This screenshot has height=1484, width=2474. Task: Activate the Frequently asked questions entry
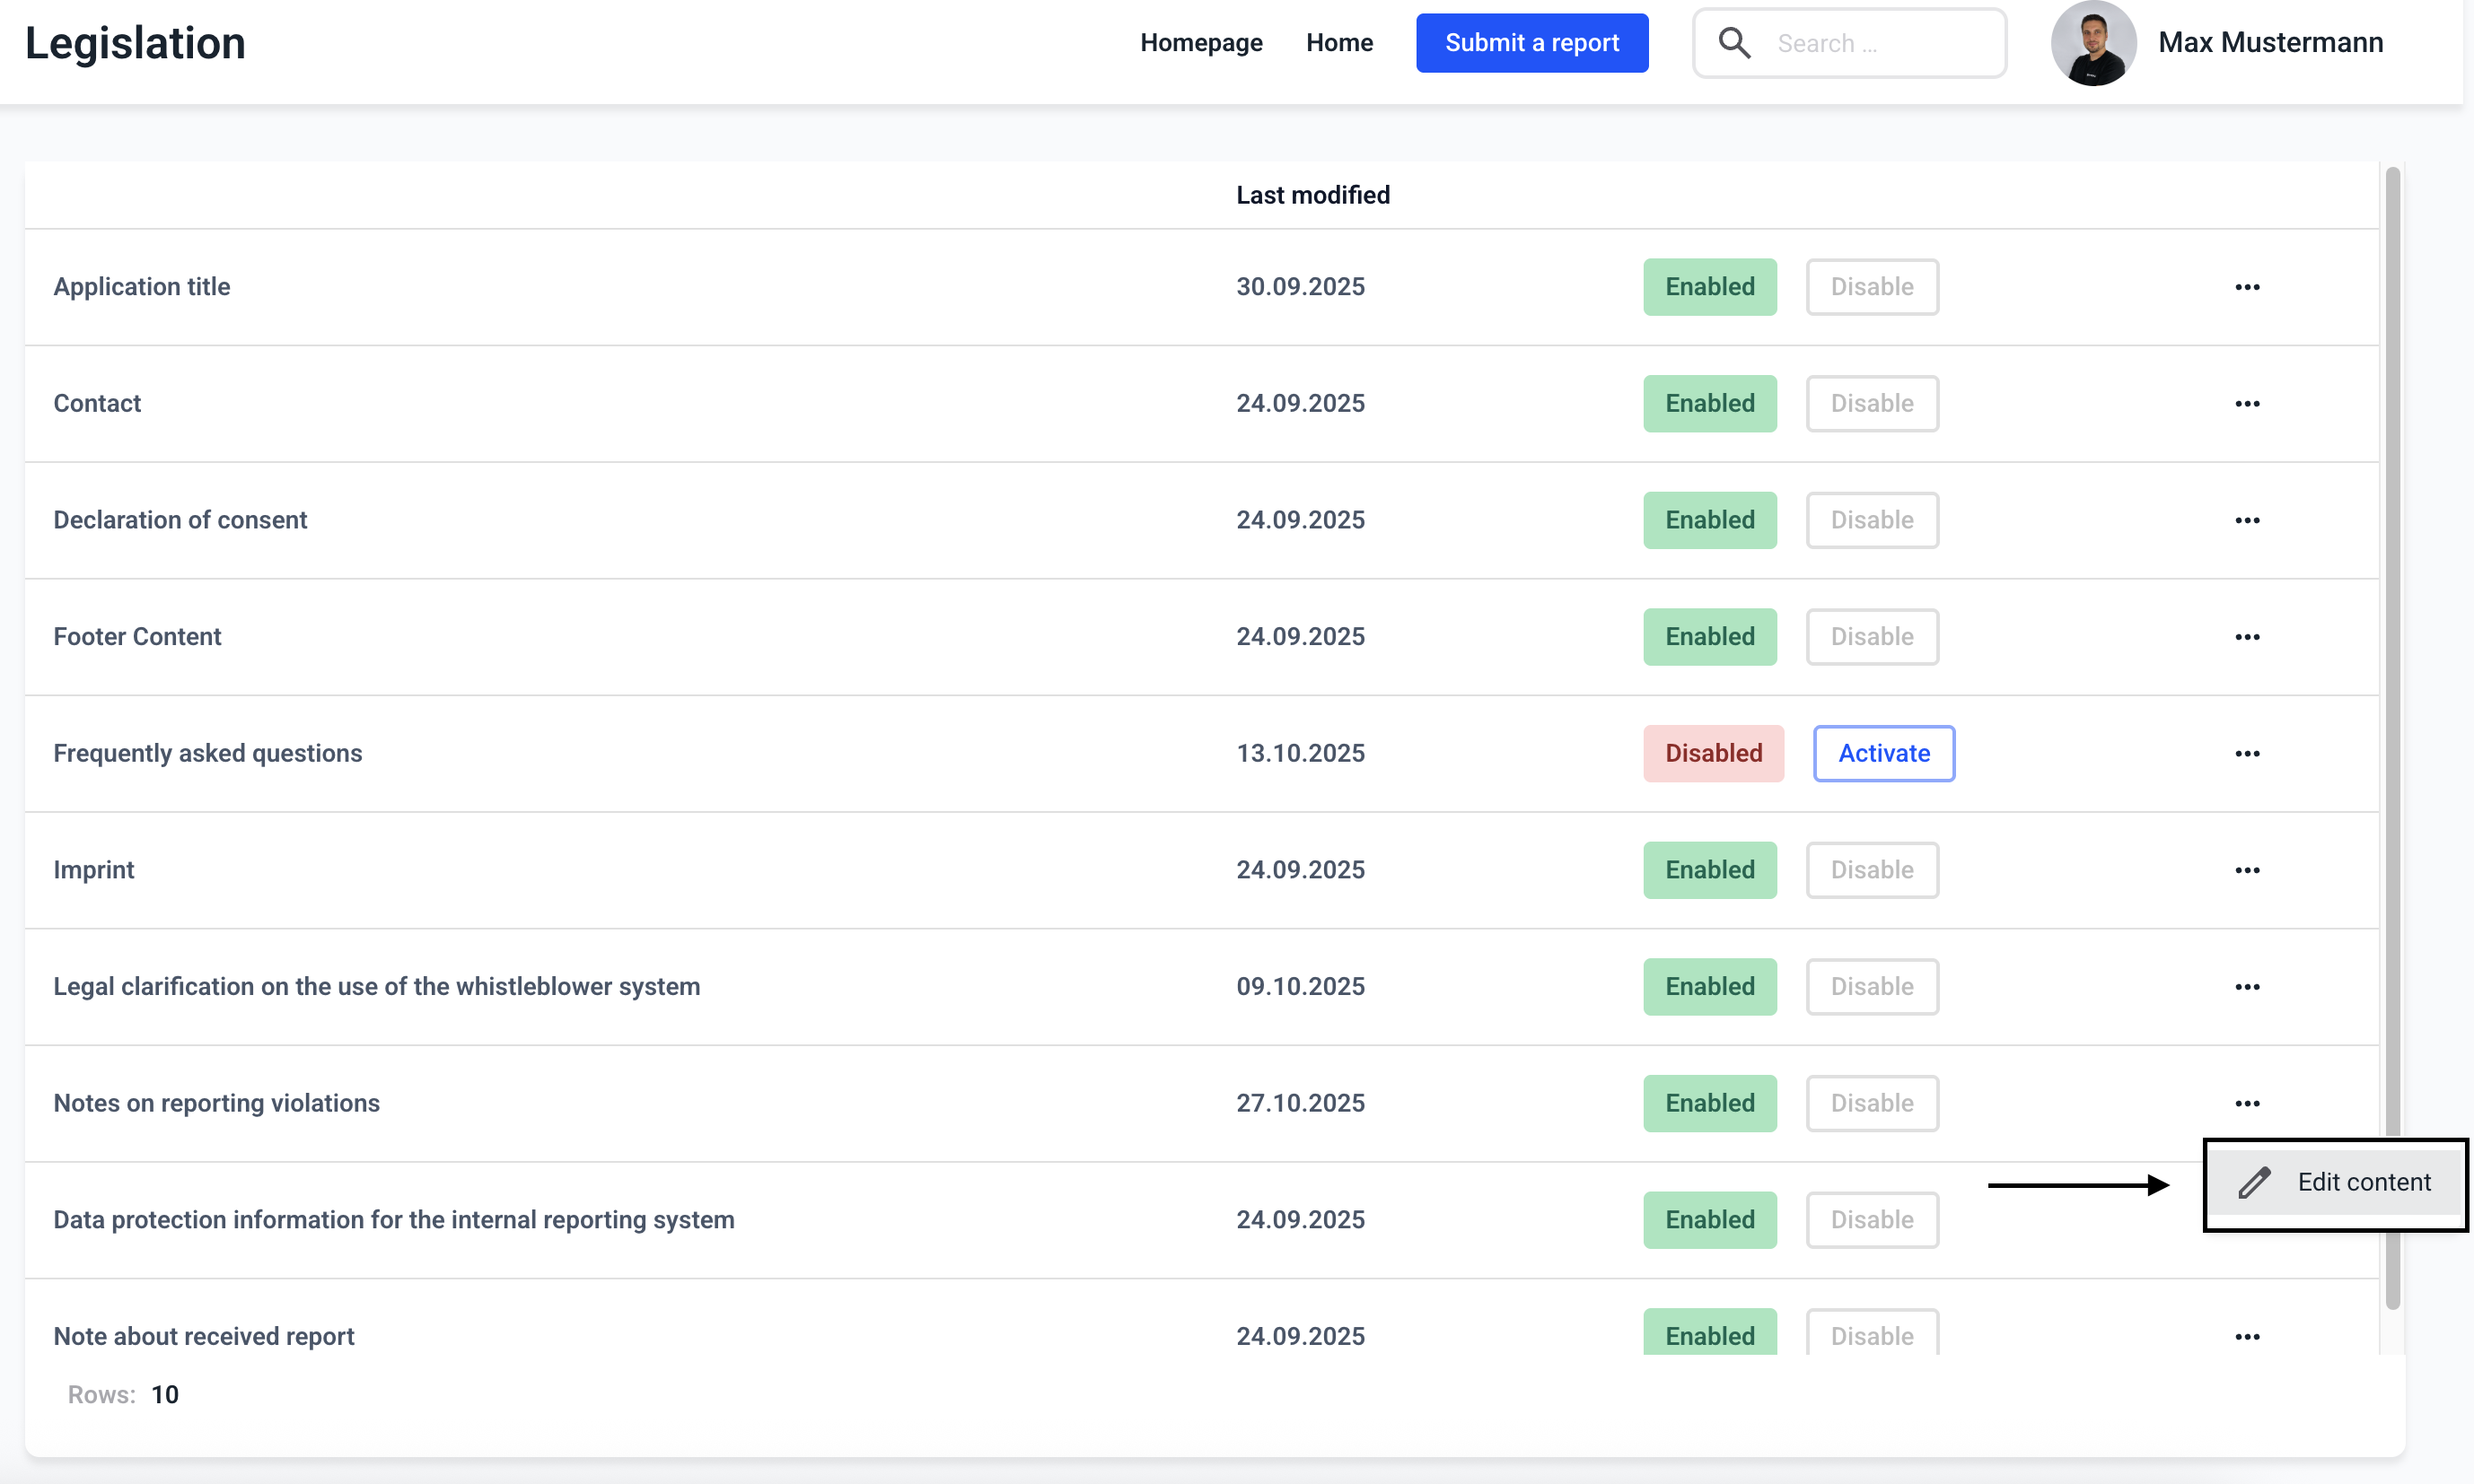1883,754
